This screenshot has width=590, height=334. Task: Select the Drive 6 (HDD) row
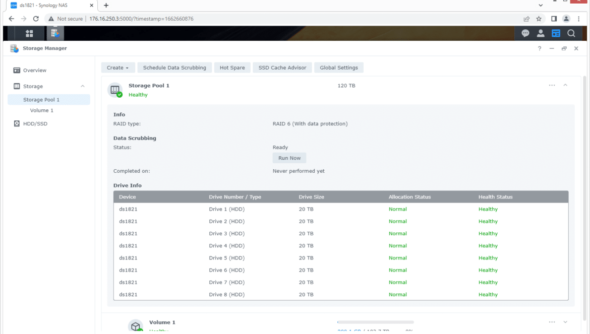pos(341,270)
